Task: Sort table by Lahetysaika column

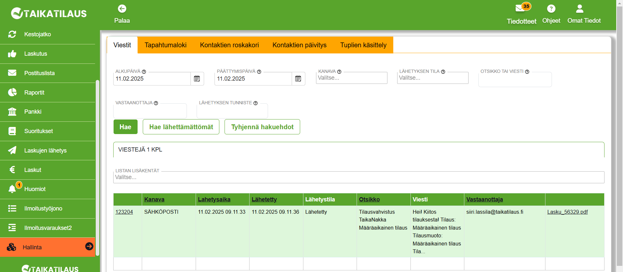Action: [214, 199]
